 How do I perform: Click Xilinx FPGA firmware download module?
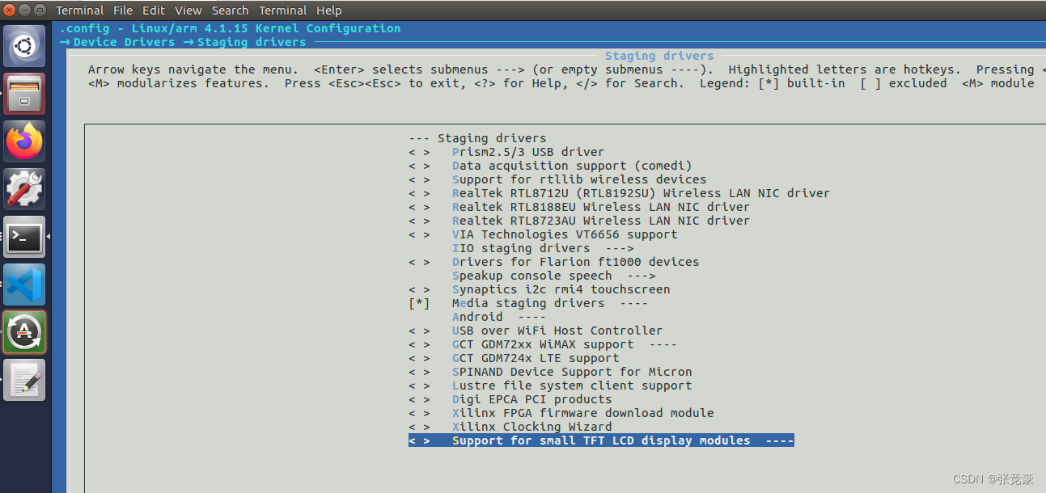click(561, 413)
